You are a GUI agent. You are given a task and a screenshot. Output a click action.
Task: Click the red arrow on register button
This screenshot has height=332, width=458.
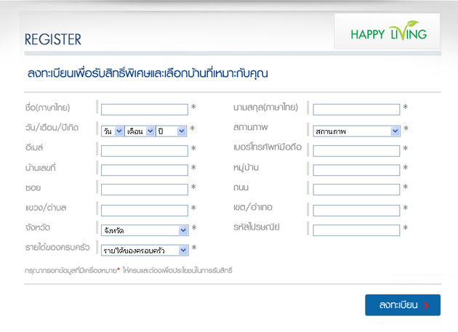(x=426, y=306)
